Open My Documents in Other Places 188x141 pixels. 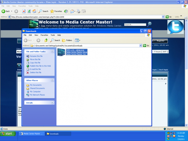point(36,85)
